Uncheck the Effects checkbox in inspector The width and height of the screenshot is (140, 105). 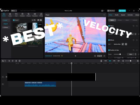[x=109, y=40]
